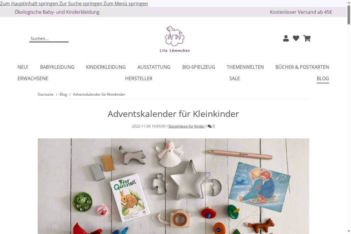Click the Startseite breadcrumb link
Screen dimensions: 351x234
coord(46,94)
